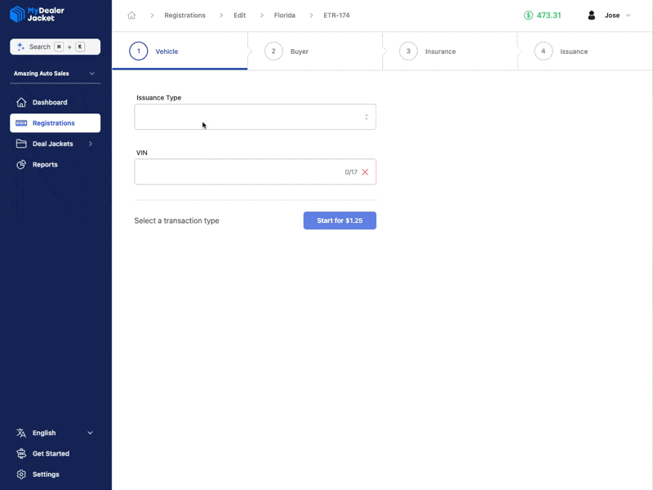This screenshot has width=653, height=490.
Task: Click the green dollar balance icon
Action: tap(528, 16)
